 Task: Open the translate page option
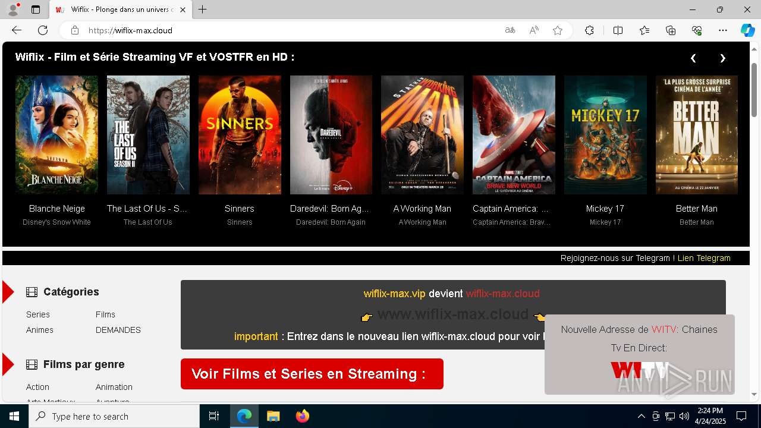(510, 30)
